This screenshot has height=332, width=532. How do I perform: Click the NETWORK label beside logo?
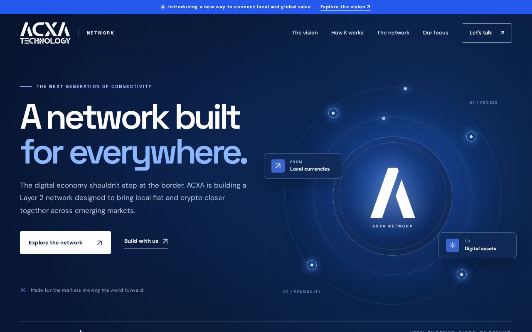point(101,33)
